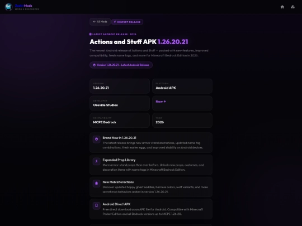This screenshot has height=226, width=302.
Task: Click the purple 1.26.20.21 version in heading
Action: 173,42
